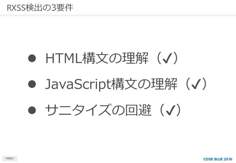Select the bullet dot before サニタイズの回避
Image resolution: width=236 pixels, height=163 pixels.
pyautogui.click(x=32, y=110)
